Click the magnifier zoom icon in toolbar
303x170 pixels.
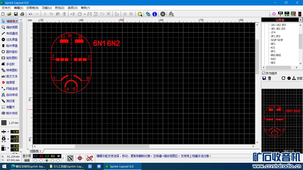coord(140,14)
